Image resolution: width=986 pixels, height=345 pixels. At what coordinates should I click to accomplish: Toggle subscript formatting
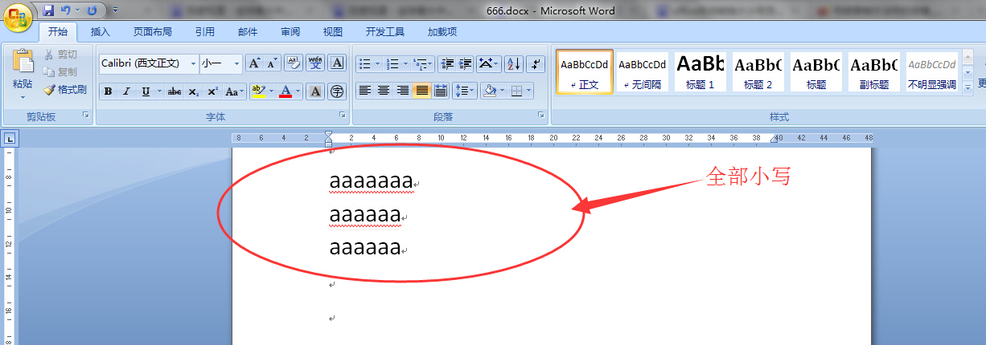point(194,91)
